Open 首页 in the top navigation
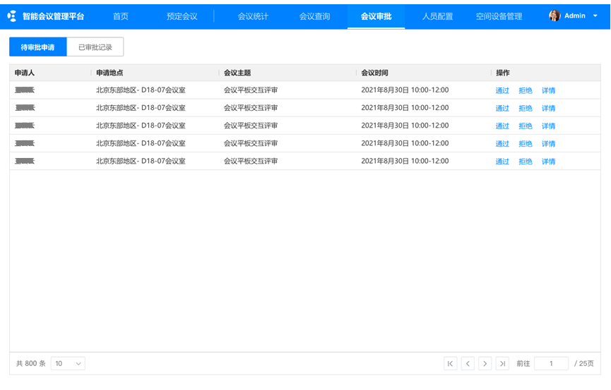 (121, 16)
